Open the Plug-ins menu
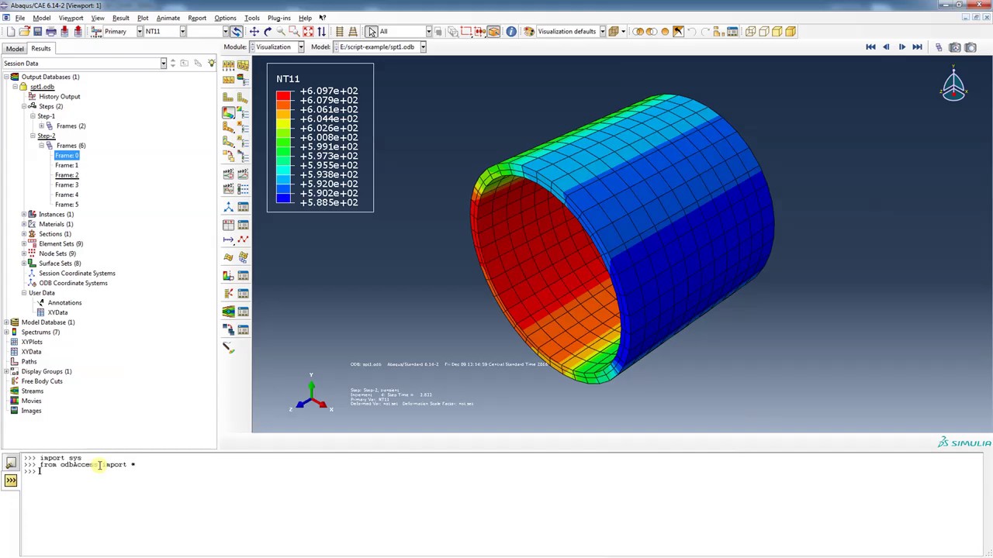Screen dimensions: 993x558 [x=279, y=18]
